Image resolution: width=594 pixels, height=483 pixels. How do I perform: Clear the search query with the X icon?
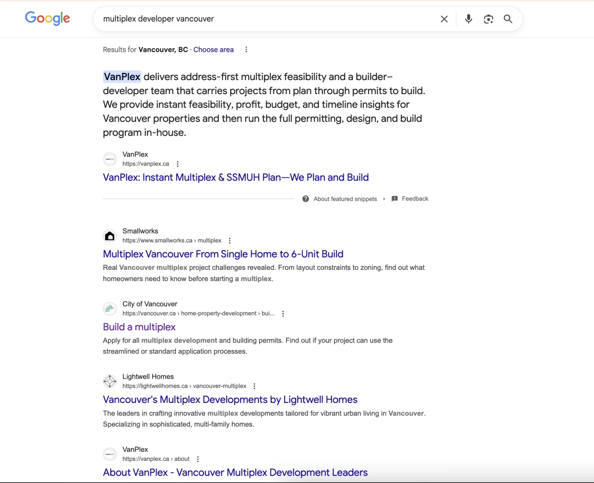[x=444, y=19]
